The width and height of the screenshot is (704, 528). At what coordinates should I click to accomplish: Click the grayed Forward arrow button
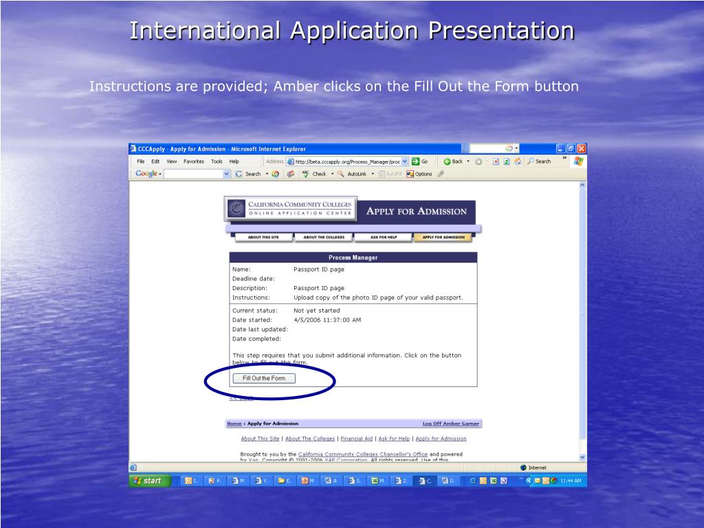(478, 162)
